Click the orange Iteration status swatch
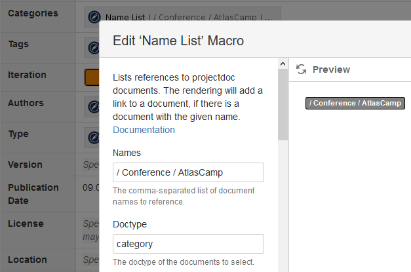The image size is (411, 272). point(92,77)
